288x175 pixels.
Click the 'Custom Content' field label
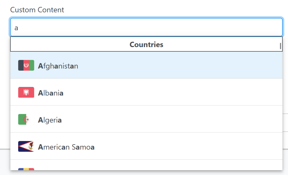pyautogui.click(x=37, y=10)
